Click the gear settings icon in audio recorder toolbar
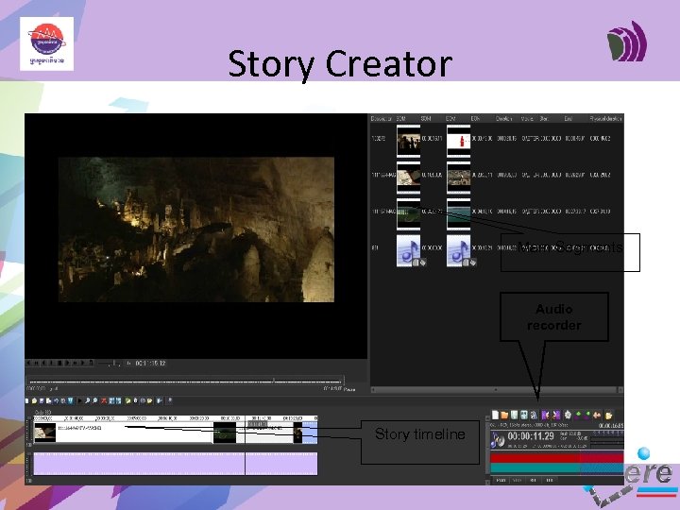The height and width of the screenshot is (510, 680). (x=568, y=415)
